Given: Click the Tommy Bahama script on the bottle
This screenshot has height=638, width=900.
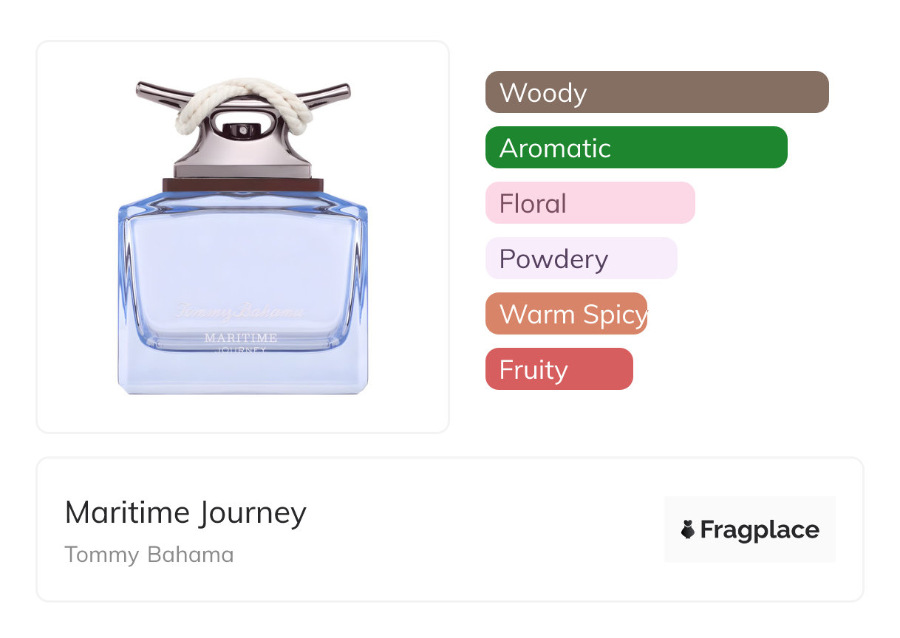Looking at the screenshot, I should point(240,312).
